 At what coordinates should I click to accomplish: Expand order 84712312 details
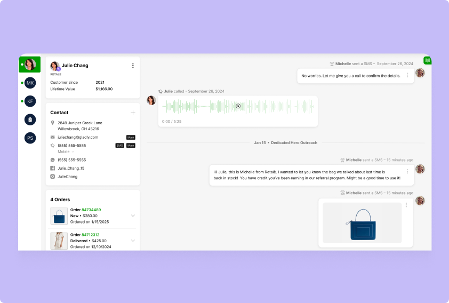coord(133,241)
